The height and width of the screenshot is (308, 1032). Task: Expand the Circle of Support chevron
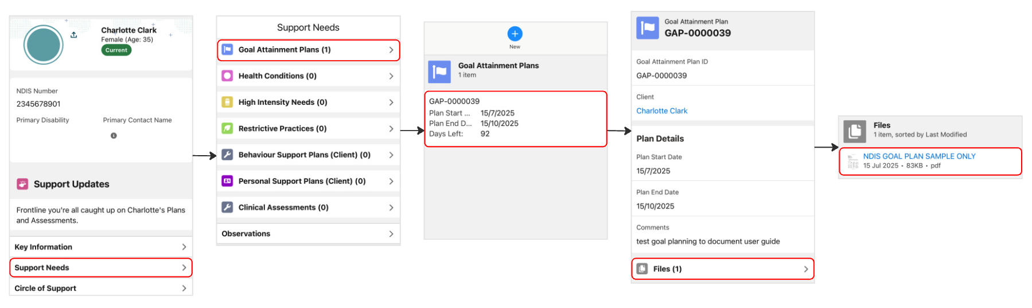click(x=184, y=288)
